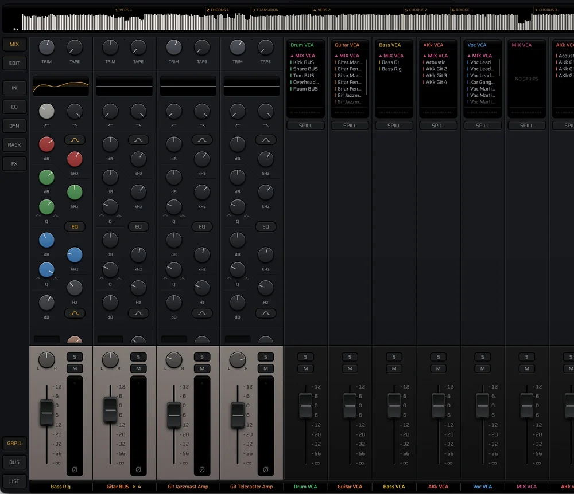Image resolution: width=574 pixels, height=494 pixels.
Task: Click the red kHz frequency knob on Bass Rig
Action: [75, 159]
